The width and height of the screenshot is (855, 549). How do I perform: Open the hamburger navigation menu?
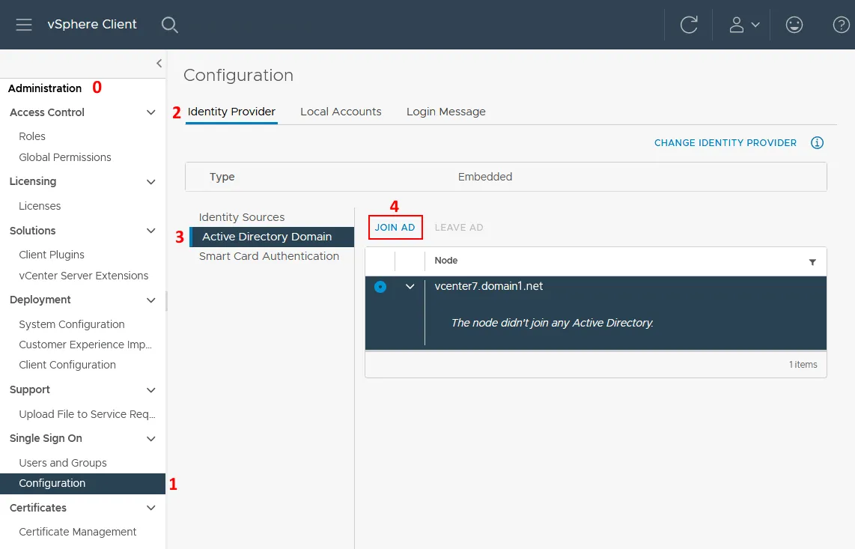click(24, 25)
